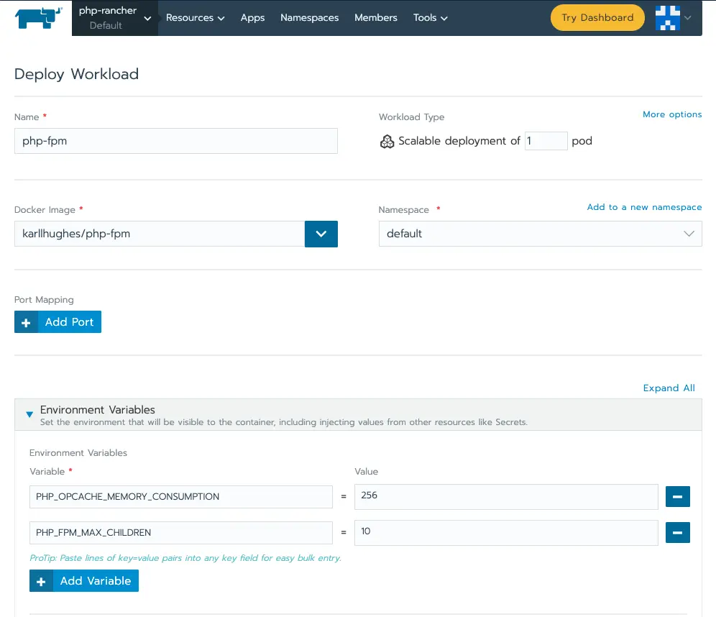Click the Docker Image field
Screen dimensions: 716x617
point(160,234)
